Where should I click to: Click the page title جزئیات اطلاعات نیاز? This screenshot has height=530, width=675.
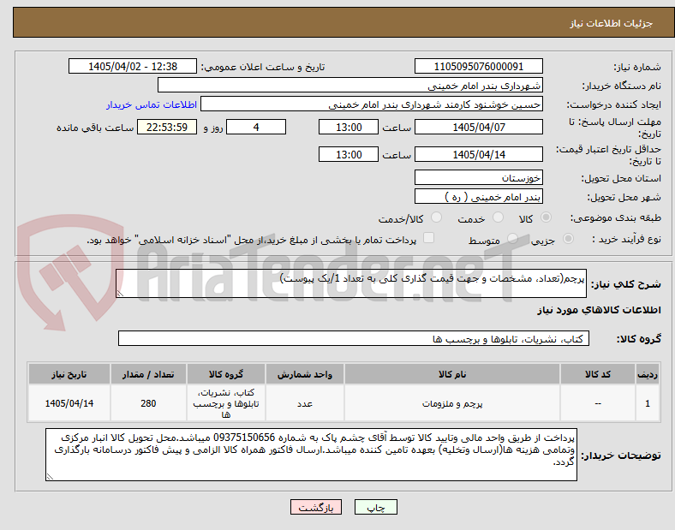[612, 23]
